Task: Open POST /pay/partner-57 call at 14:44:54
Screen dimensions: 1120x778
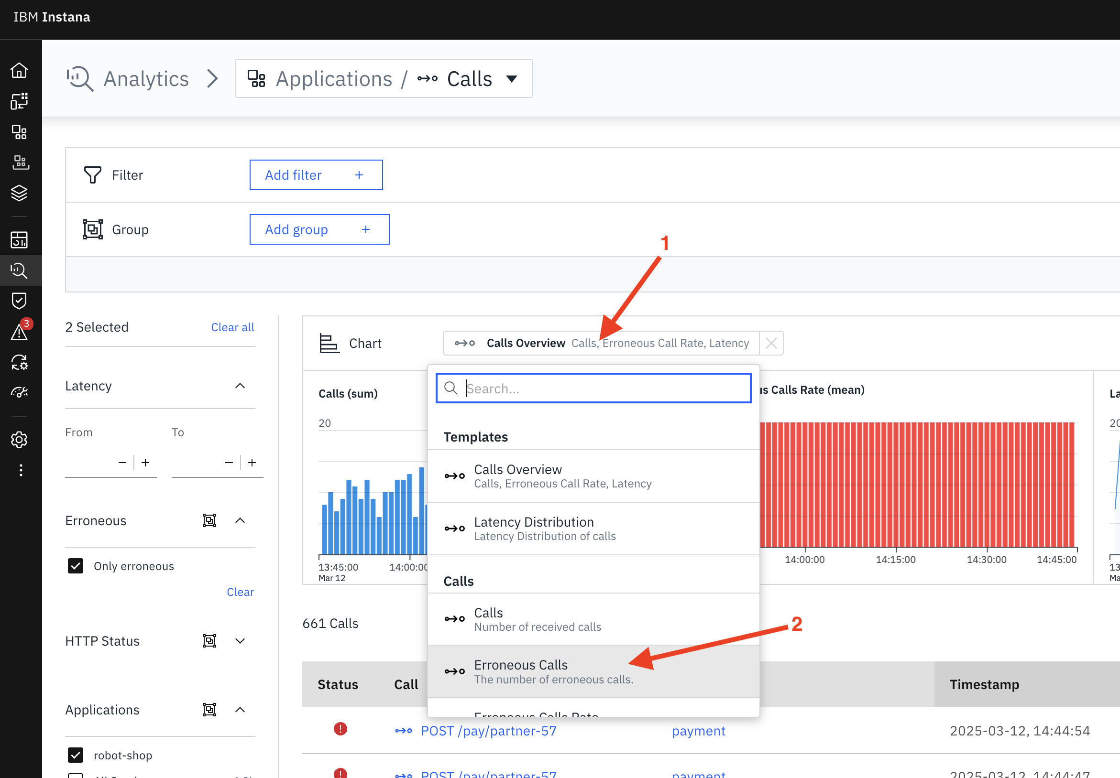Action: [x=488, y=731]
